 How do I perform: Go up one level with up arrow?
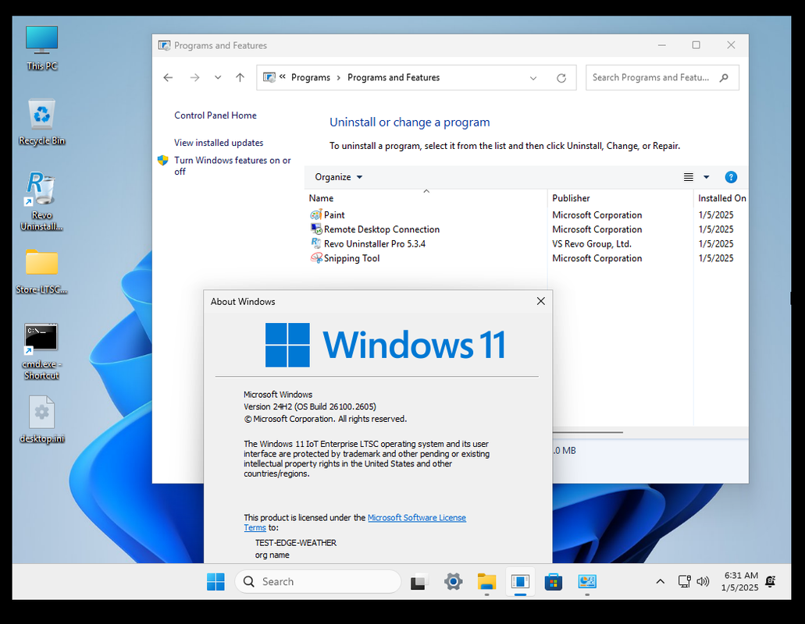[x=240, y=77]
